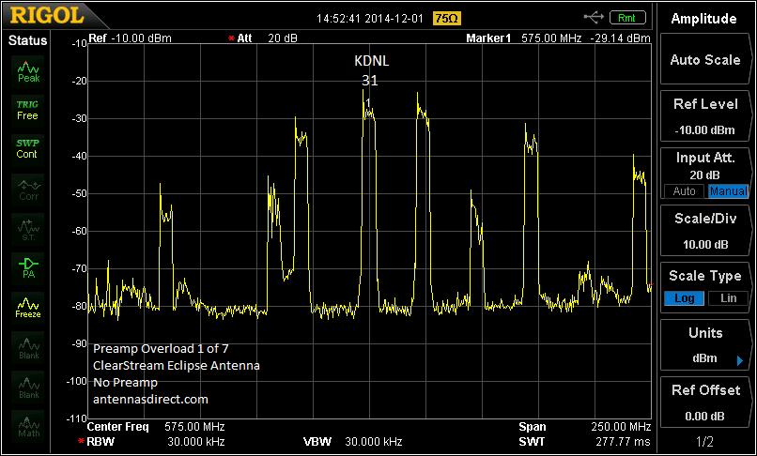
Task: Set Input Att. to Auto
Action: click(685, 191)
